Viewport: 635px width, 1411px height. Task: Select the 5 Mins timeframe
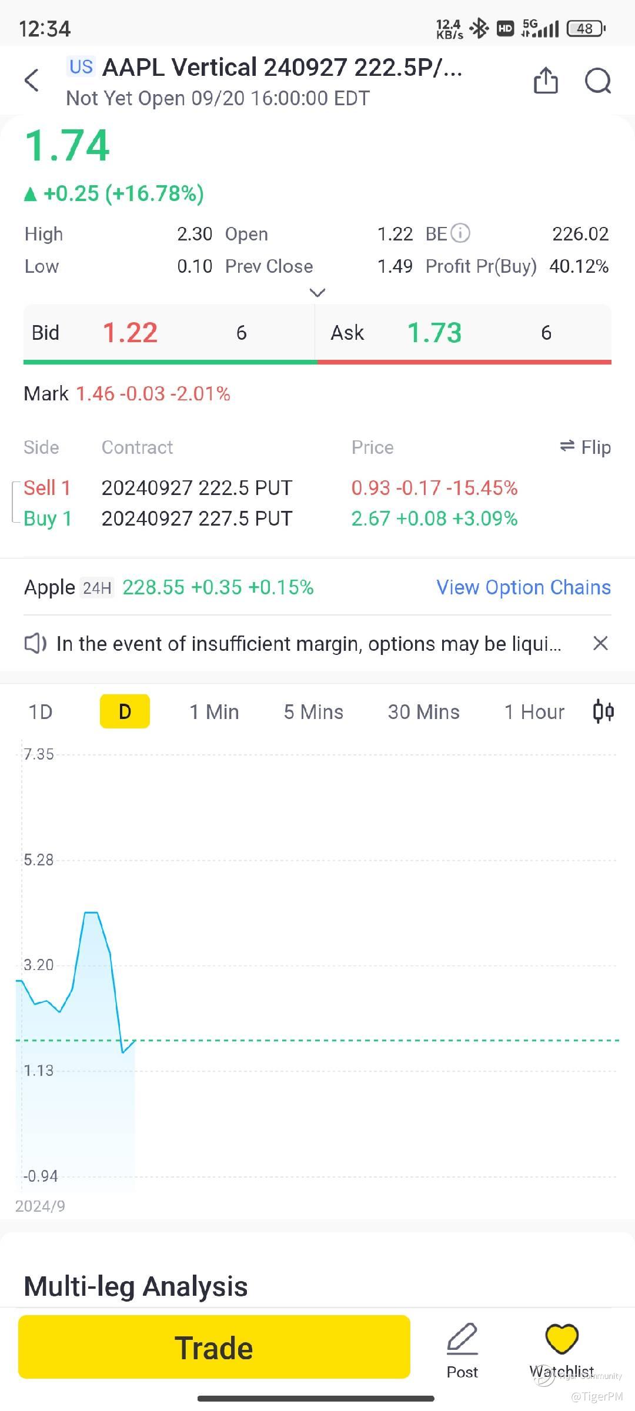(313, 711)
